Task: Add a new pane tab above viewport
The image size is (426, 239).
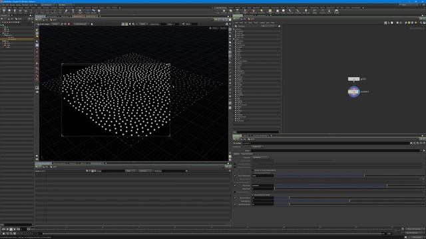Action: click(x=99, y=16)
